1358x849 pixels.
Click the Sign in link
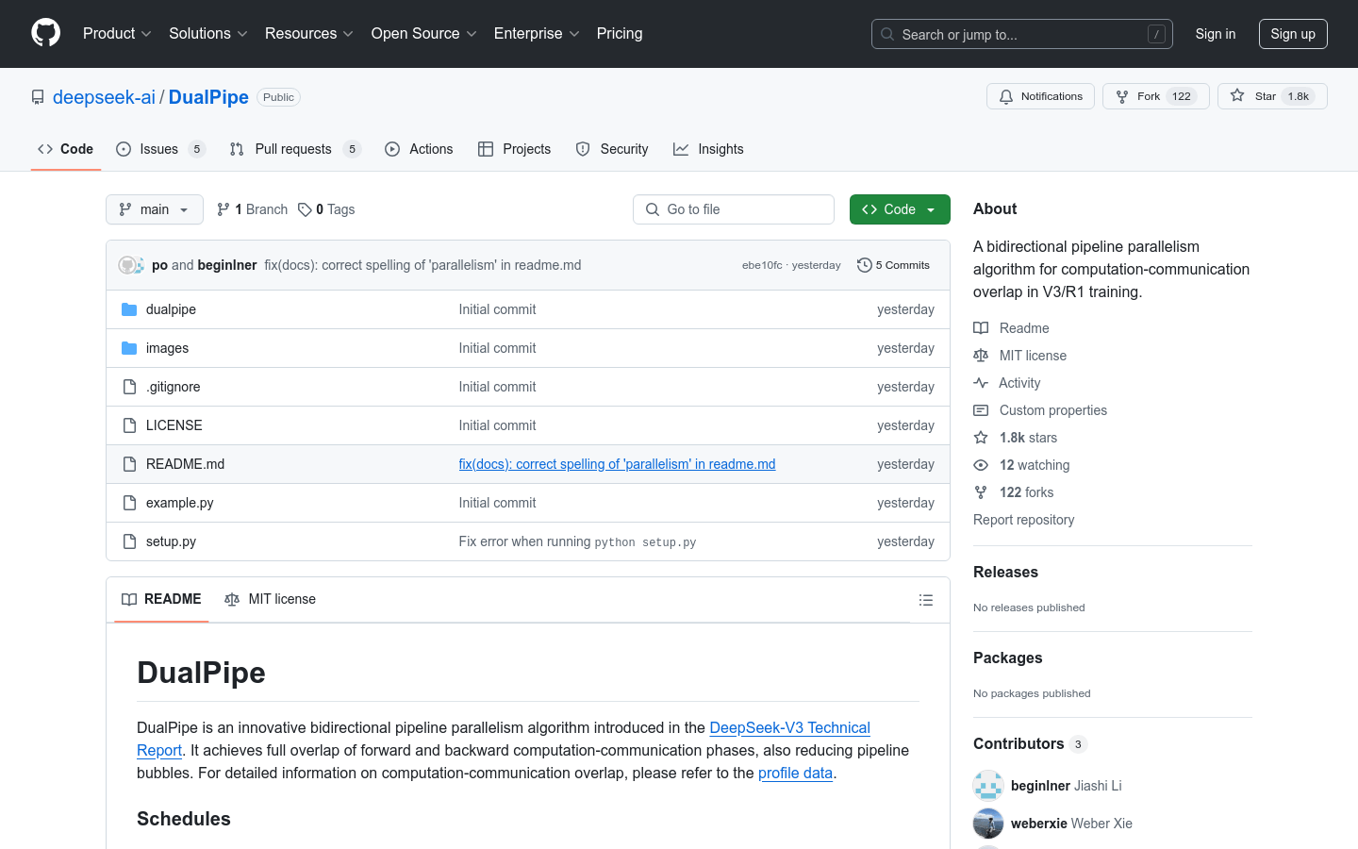click(x=1216, y=34)
